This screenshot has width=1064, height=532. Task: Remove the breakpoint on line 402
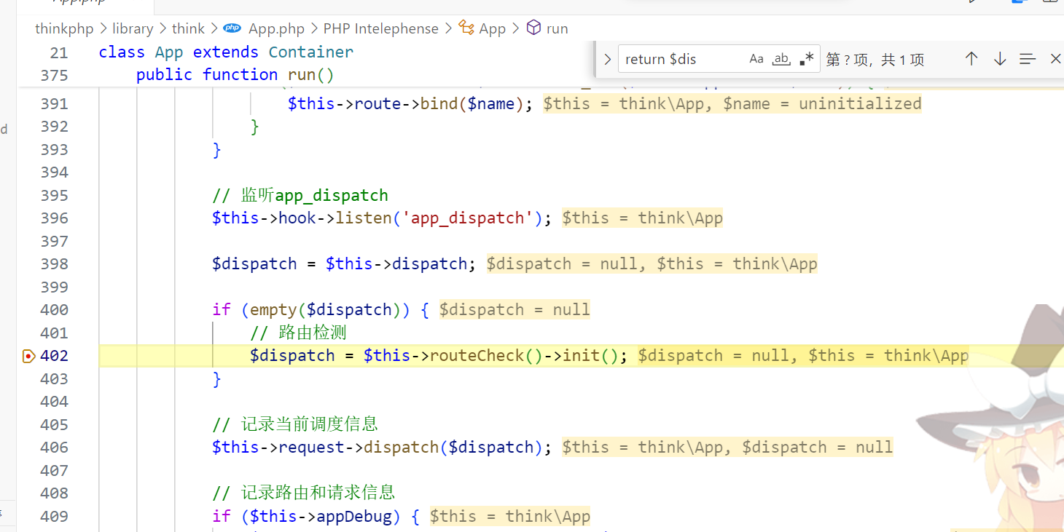pos(28,356)
